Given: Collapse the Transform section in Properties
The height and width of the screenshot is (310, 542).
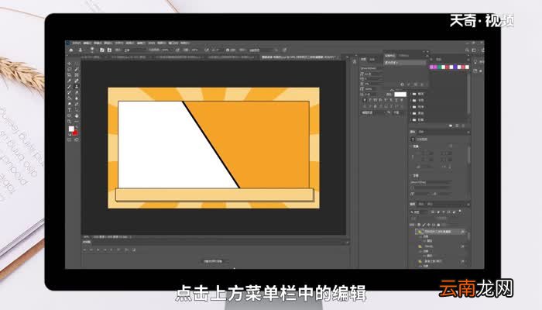Looking at the screenshot, I should pyautogui.click(x=412, y=146).
